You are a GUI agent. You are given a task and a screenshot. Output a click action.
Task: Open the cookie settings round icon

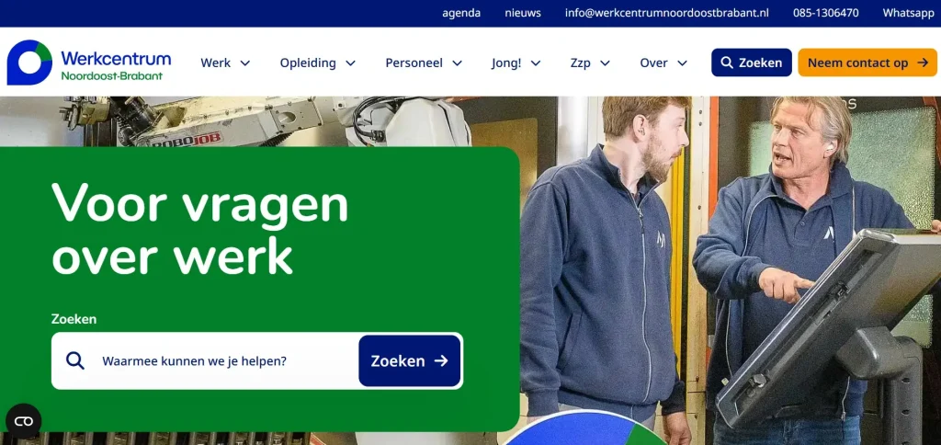tap(23, 421)
